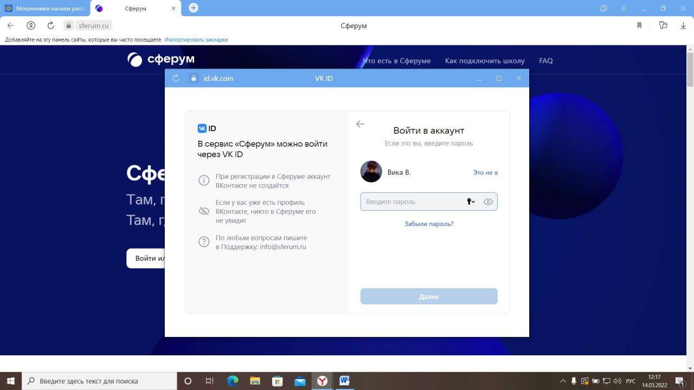Reload the VK ID popup window
Viewport: 694px width, 390px height.
tap(176, 78)
